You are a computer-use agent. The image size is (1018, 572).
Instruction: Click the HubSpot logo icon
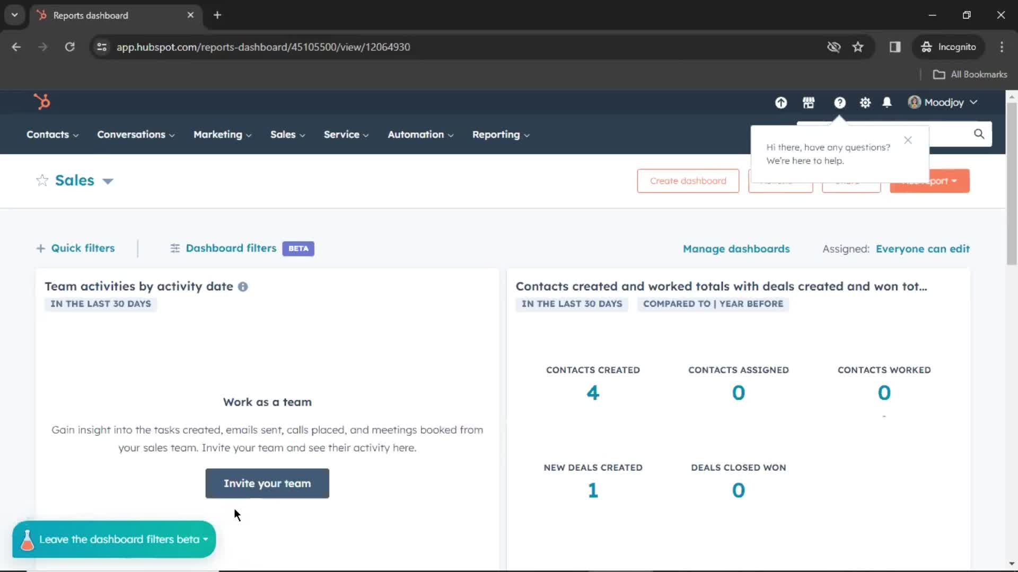click(41, 102)
